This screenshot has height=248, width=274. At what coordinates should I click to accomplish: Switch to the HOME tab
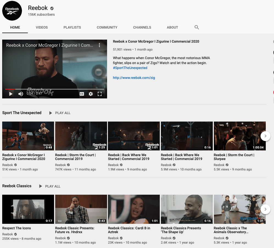pos(15,27)
